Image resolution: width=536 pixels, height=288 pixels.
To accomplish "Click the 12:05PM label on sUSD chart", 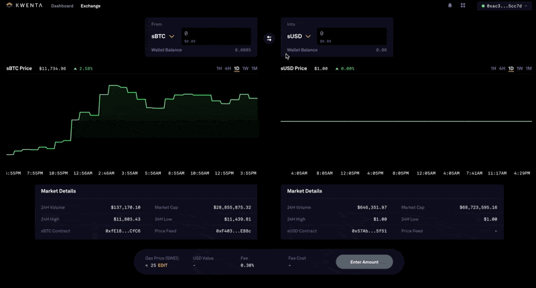I will (x=350, y=173).
